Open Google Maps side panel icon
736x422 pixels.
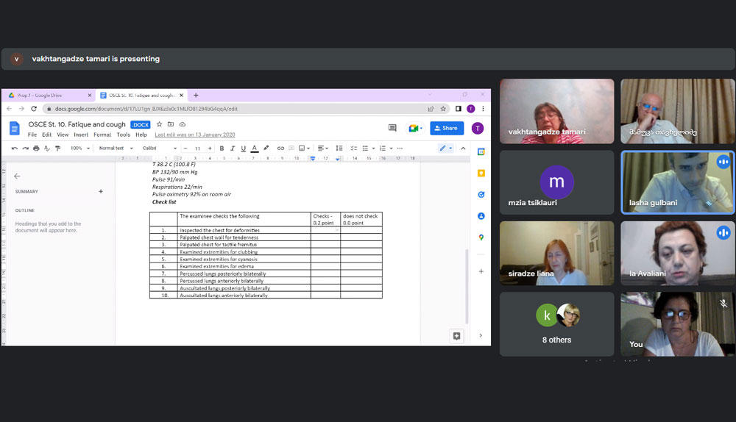tap(481, 237)
